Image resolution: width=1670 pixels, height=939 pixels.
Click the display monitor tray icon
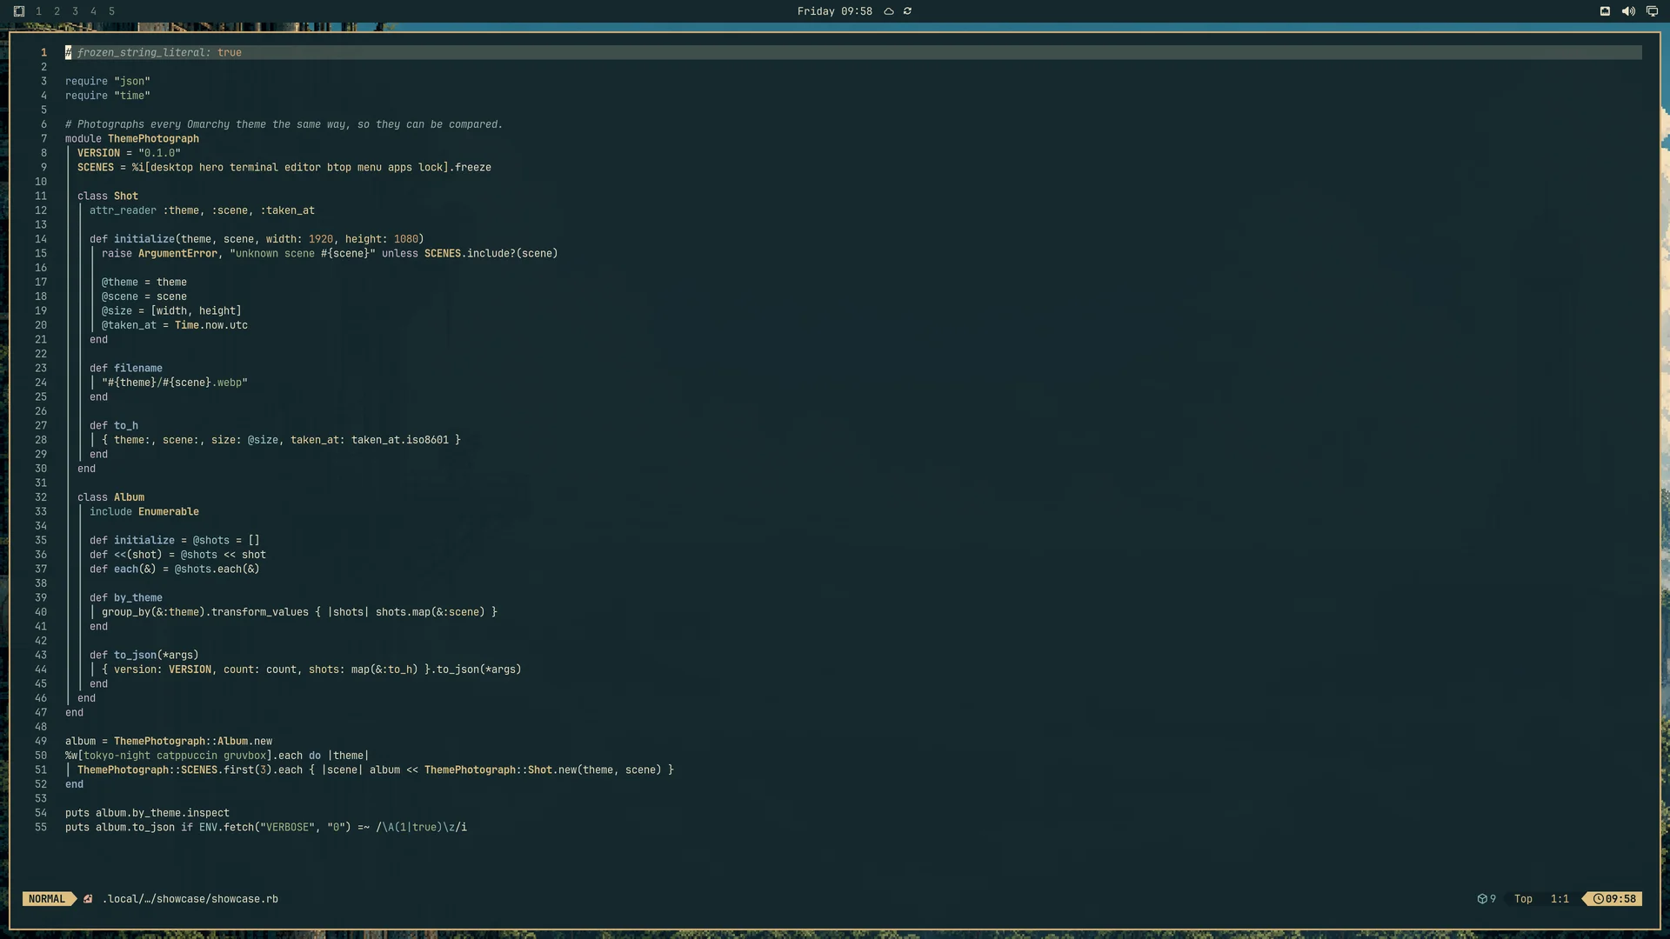[1652, 11]
